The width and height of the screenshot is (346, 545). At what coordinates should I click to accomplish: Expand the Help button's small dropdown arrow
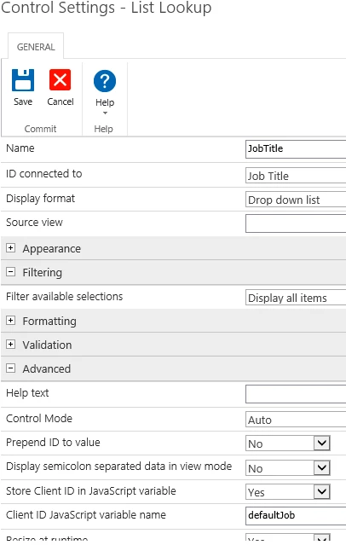pos(105,113)
